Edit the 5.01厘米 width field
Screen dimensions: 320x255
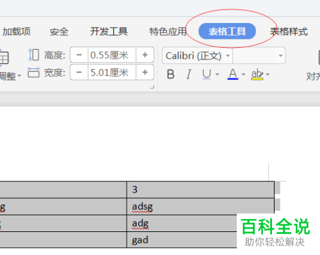[x=112, y=72]
